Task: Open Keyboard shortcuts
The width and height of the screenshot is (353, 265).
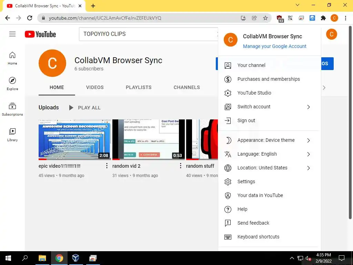Action: point(268,237)
